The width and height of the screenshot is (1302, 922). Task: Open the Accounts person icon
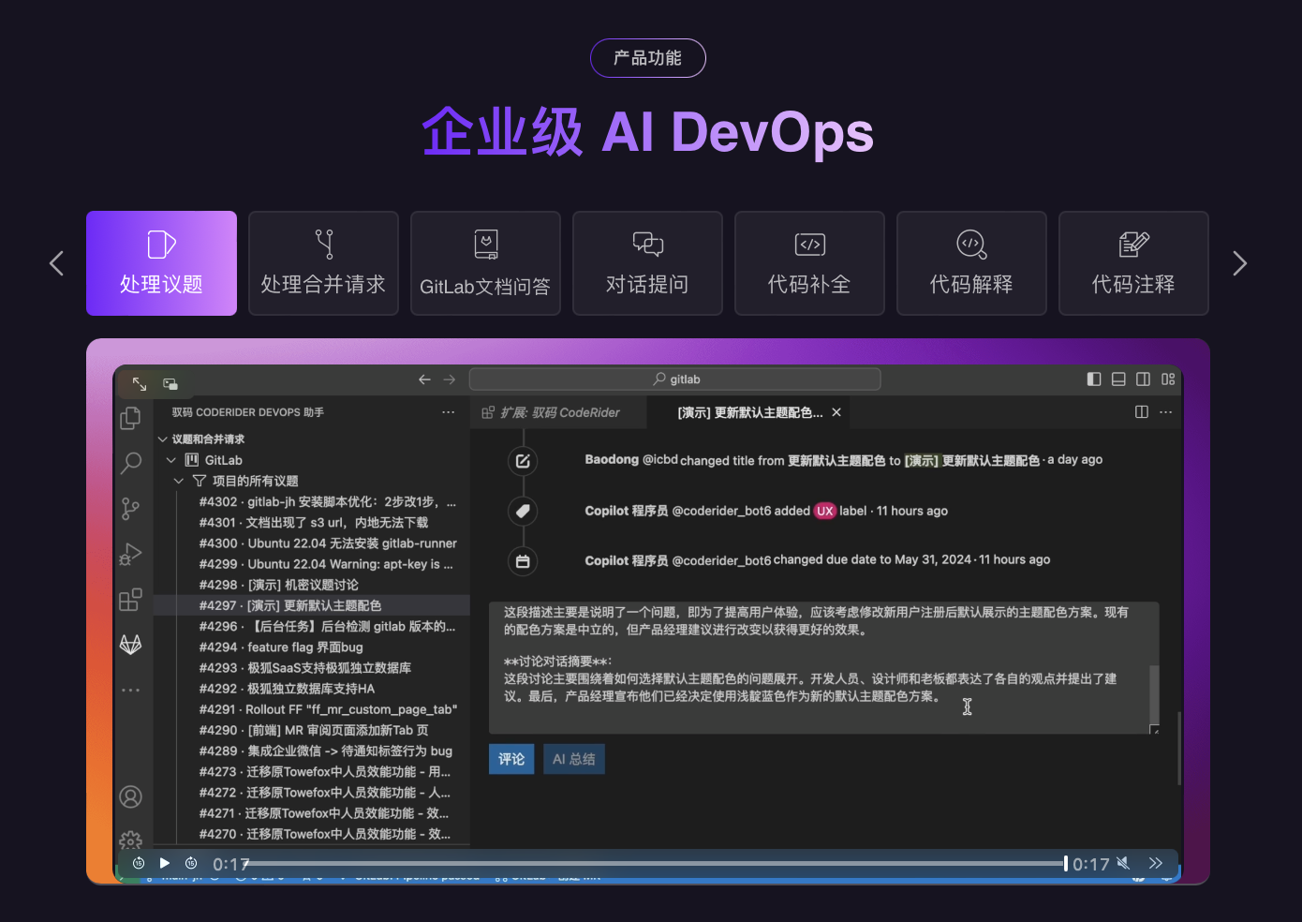coord(131,796)
